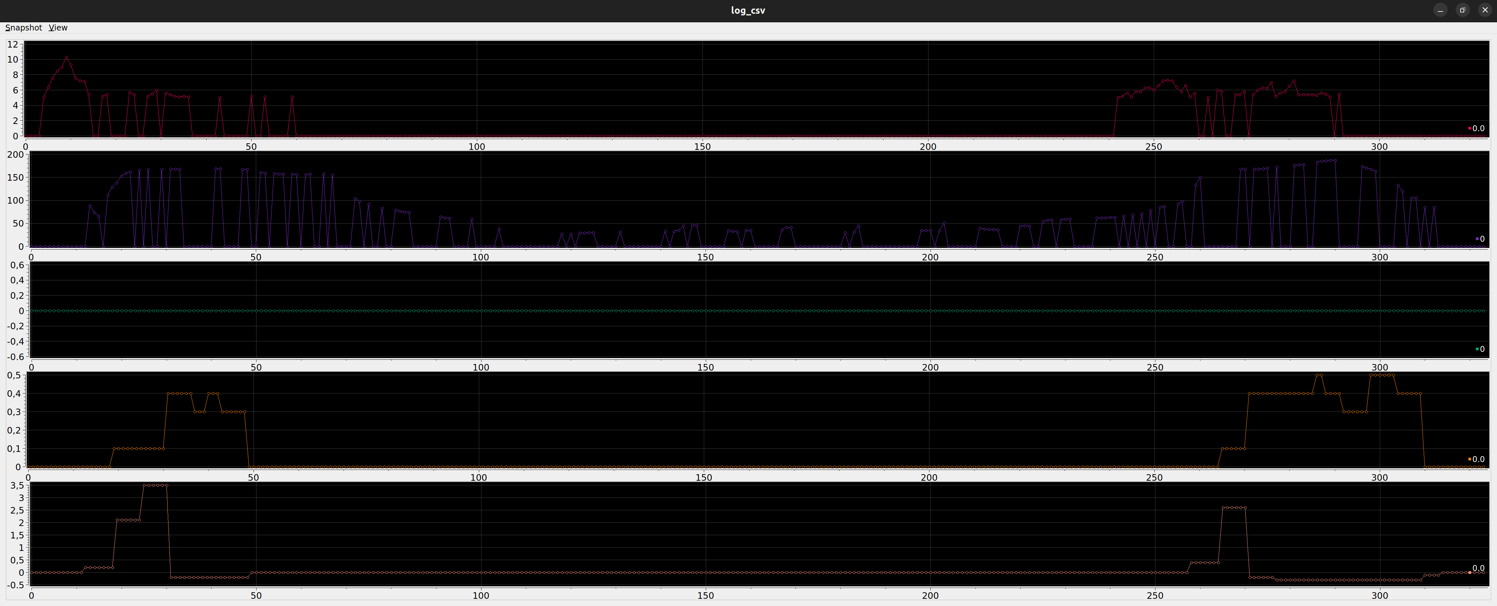Click the green legend marker in third plot
1497x606 pixels.
1477,349
